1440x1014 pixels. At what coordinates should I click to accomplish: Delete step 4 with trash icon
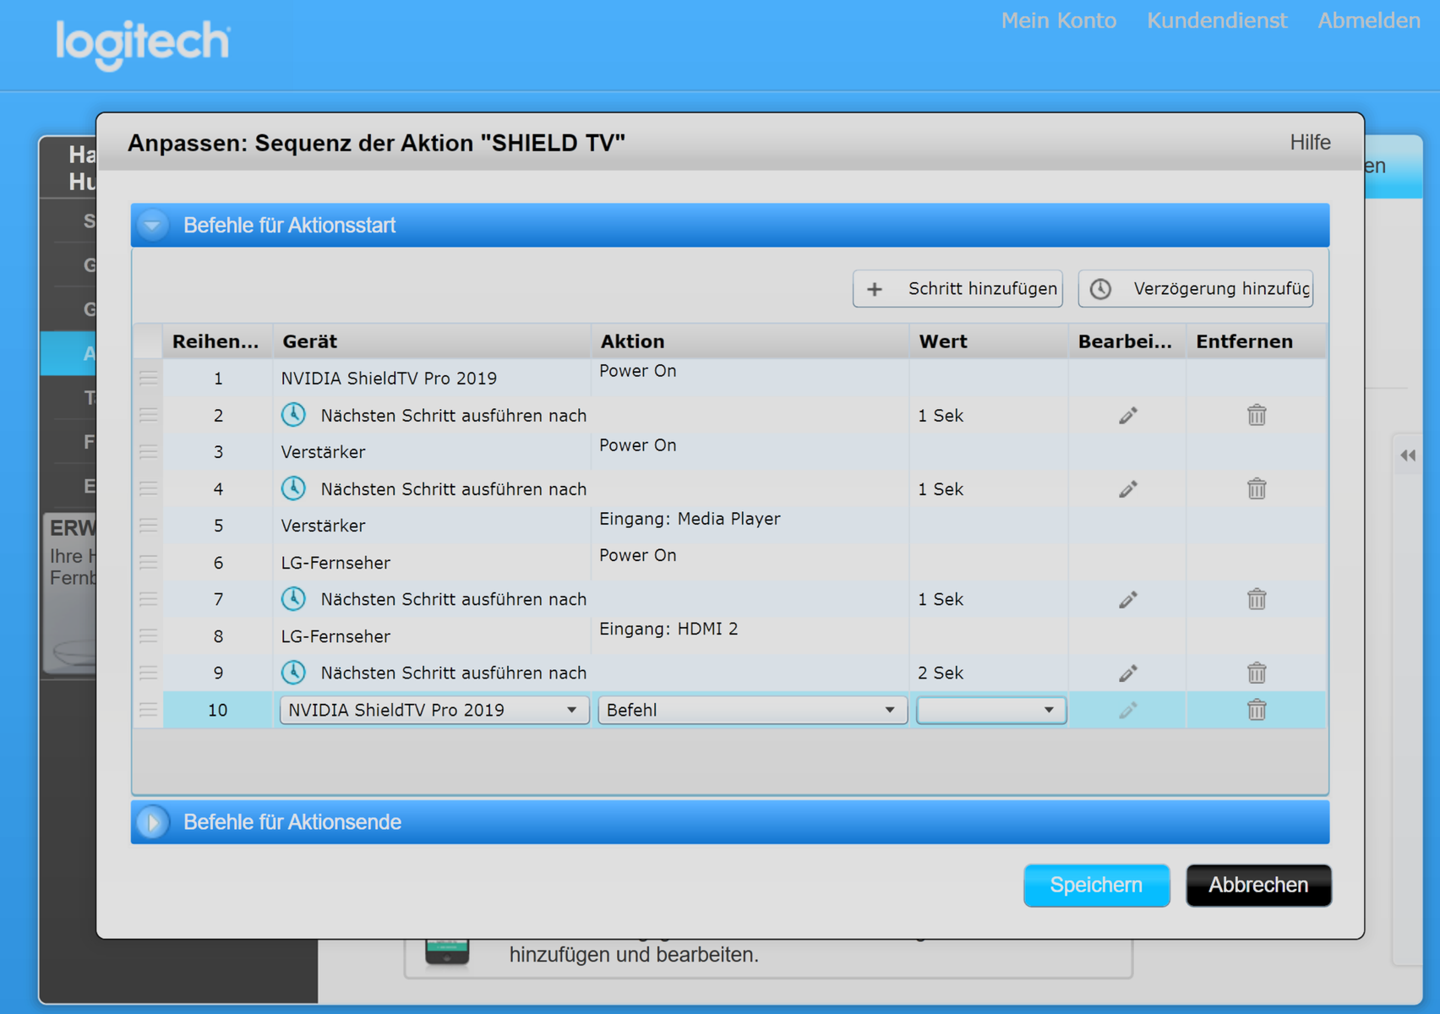pos(1257,488)
